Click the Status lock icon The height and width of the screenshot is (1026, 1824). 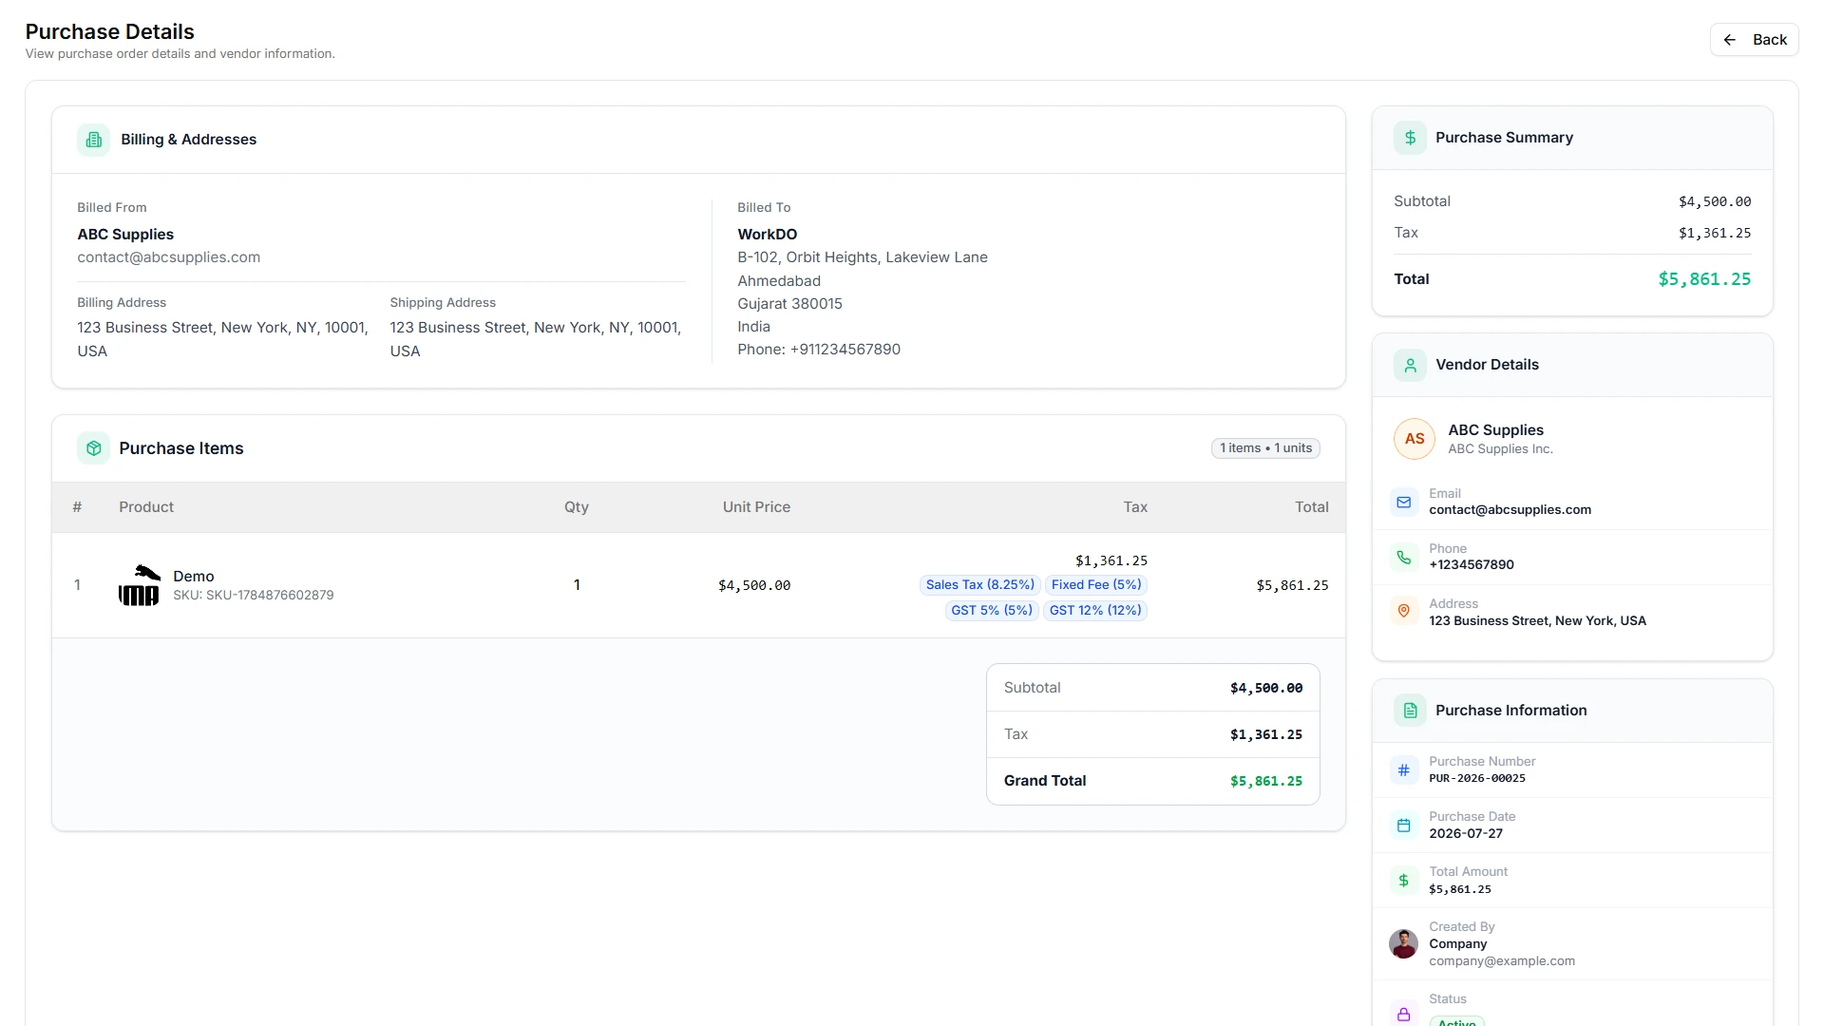click(1404, 1014)
